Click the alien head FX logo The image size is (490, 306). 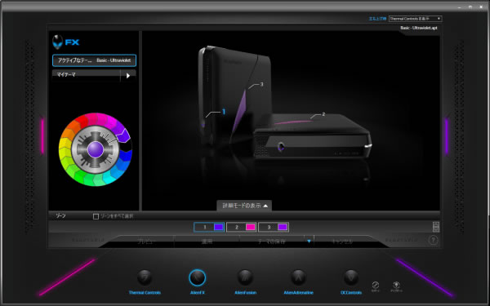click(66, 42)
